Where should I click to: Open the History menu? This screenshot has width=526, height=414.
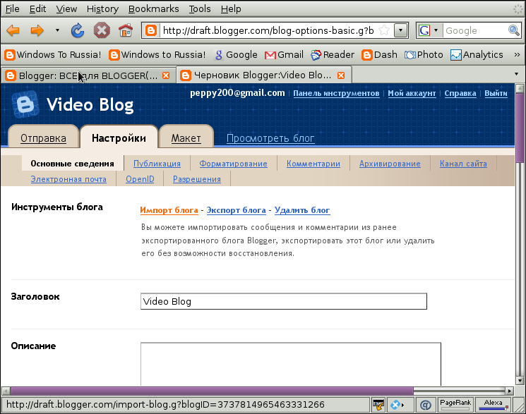(102, 8)
